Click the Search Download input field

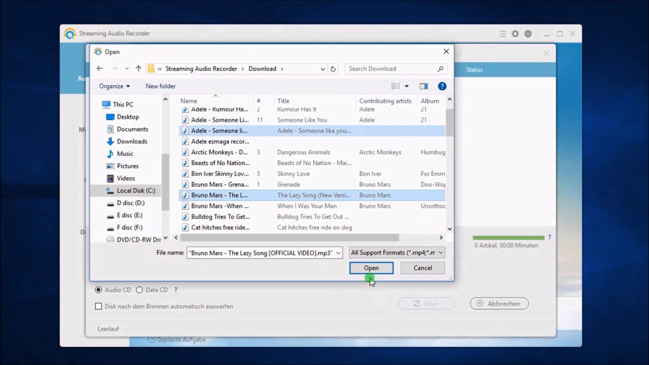click(390, 69)
